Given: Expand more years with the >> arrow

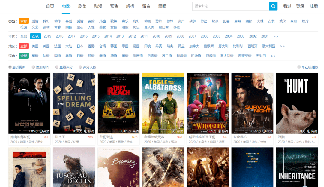Looking at the screenshot, I should pyautogui.click(x=276, y=36).
